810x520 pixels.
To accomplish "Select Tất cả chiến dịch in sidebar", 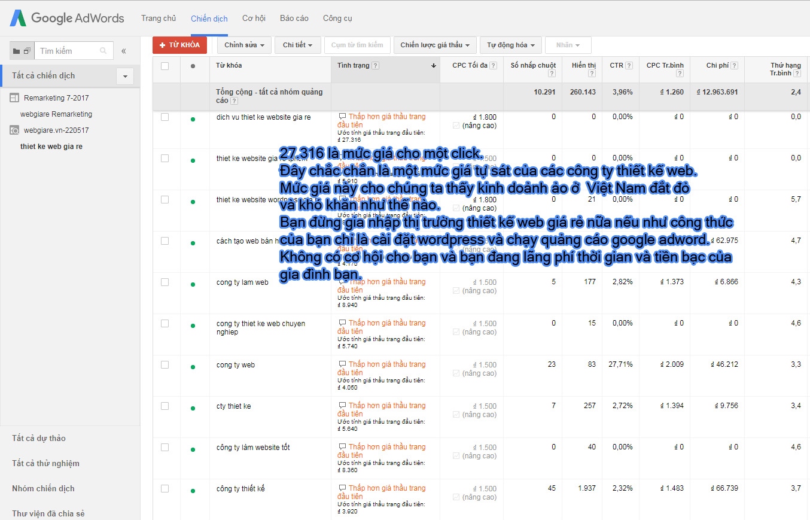I will pos(44,76).
